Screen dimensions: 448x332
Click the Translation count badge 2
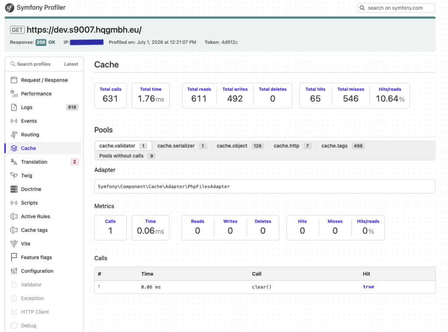pos(74,162)
